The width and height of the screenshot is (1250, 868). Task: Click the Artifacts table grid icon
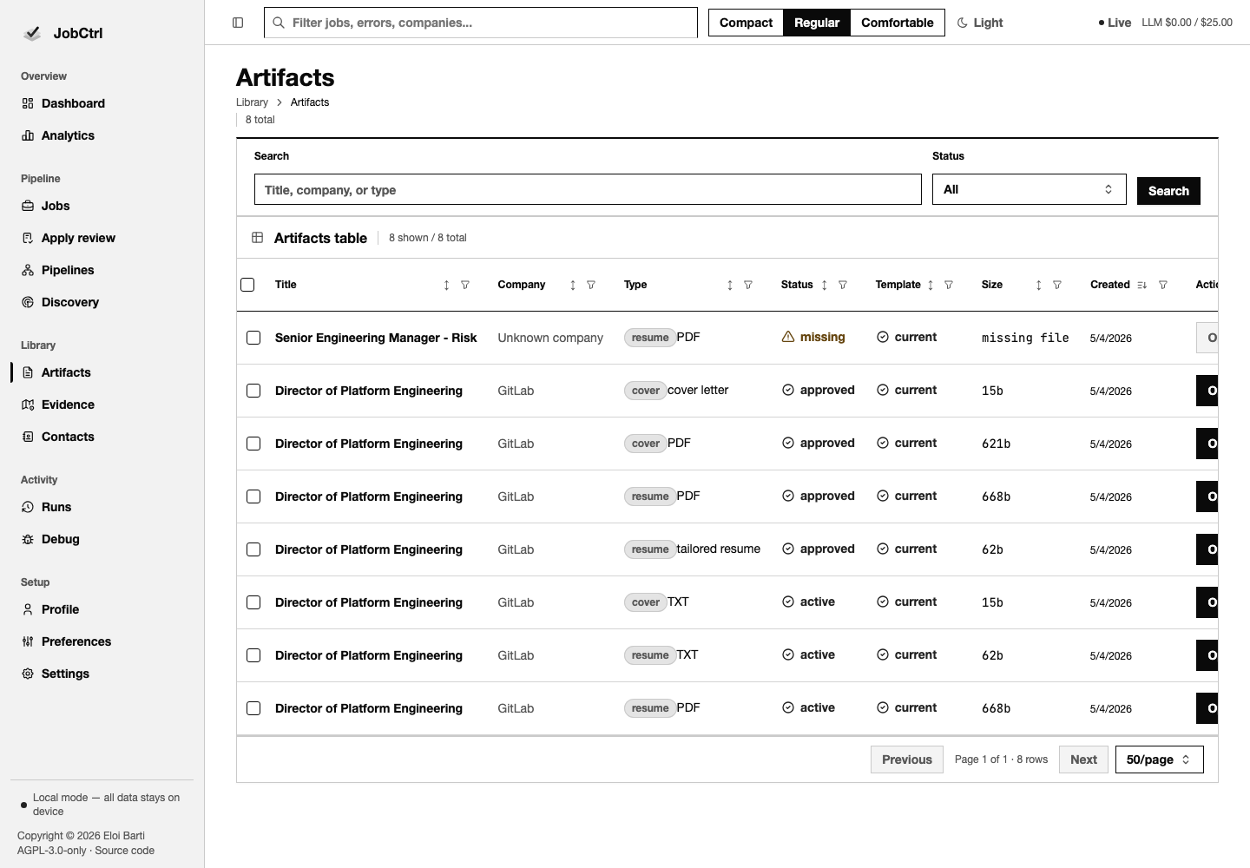click(258, 238)
